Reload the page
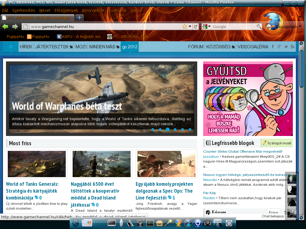Image resolution: width=306 pixels, height=229 pixels. 195,27
